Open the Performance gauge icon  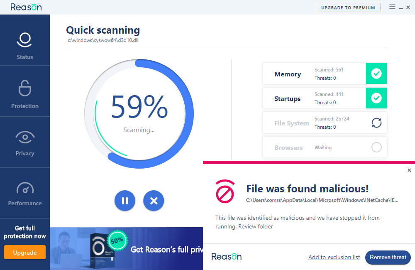pyautogui.click(x=25, y=188)
